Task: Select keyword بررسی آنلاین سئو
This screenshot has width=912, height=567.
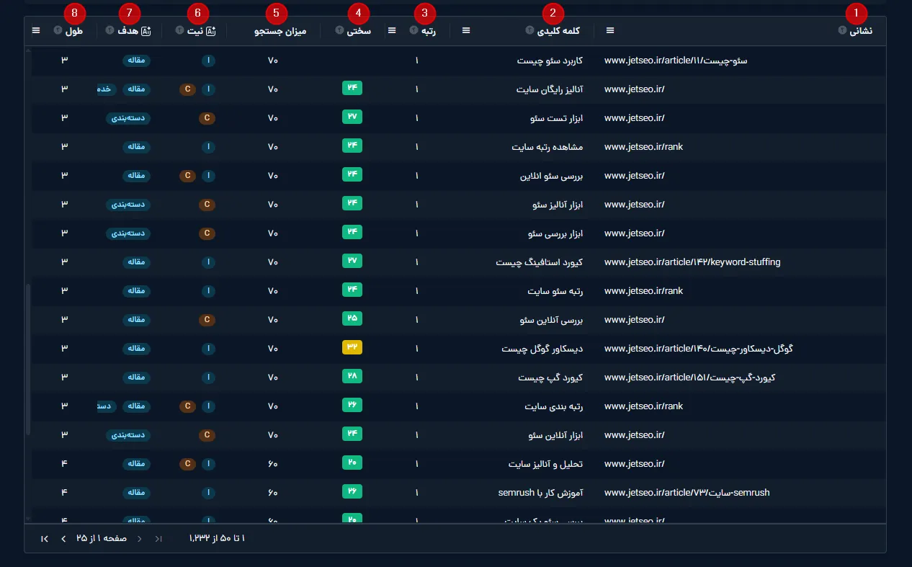Action: (552, 320)
